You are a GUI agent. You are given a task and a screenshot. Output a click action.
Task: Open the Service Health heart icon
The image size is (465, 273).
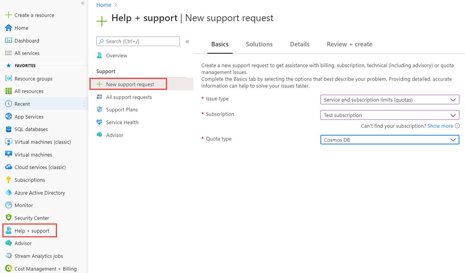tap(100, 122)
